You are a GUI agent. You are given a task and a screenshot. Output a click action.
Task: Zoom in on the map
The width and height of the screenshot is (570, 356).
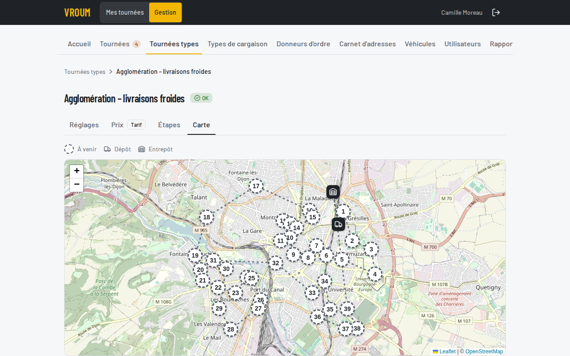click(x=77, y=171)
